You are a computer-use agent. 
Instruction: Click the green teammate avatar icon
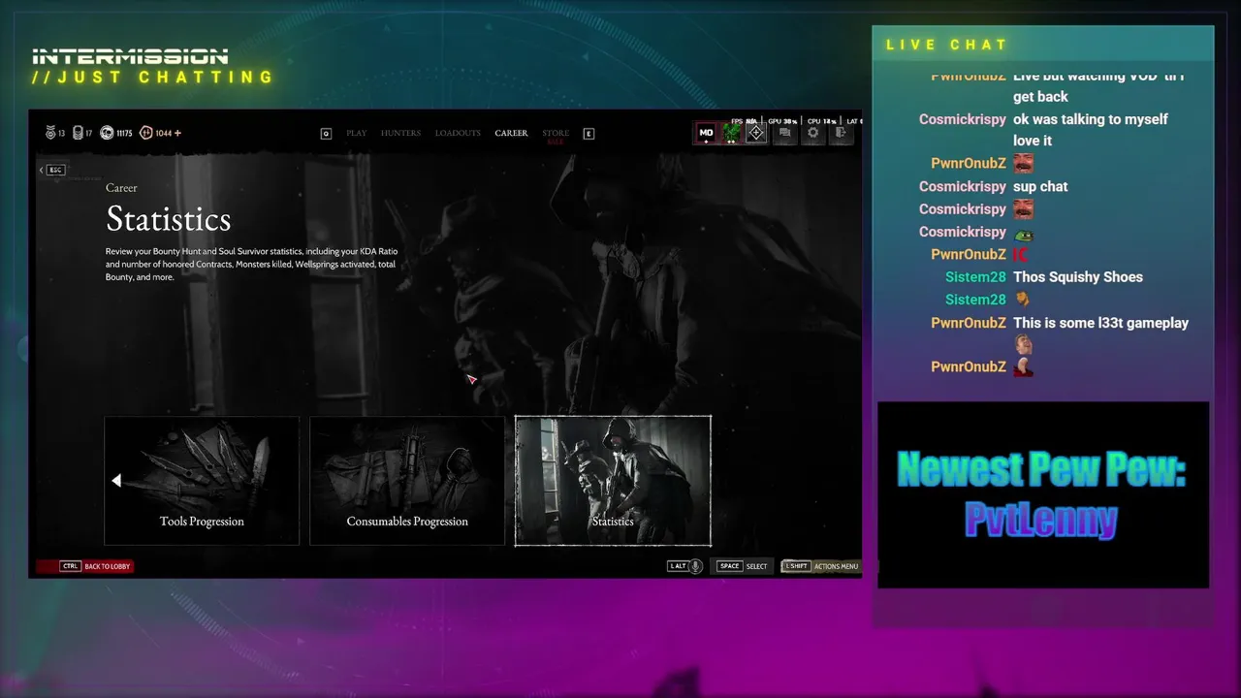[732, 133]
